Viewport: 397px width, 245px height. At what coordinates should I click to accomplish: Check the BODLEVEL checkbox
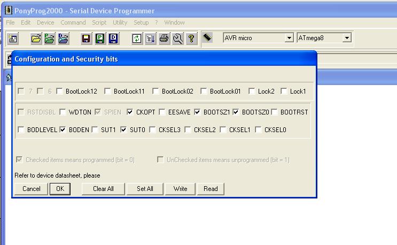pyautogui.click(x=21, y=129)
